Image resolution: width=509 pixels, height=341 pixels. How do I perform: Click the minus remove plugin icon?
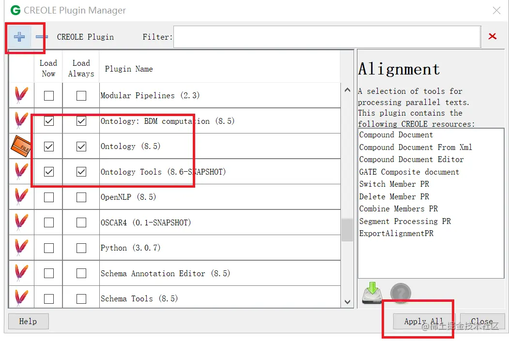pyautogui.click(x=42, y=37)
